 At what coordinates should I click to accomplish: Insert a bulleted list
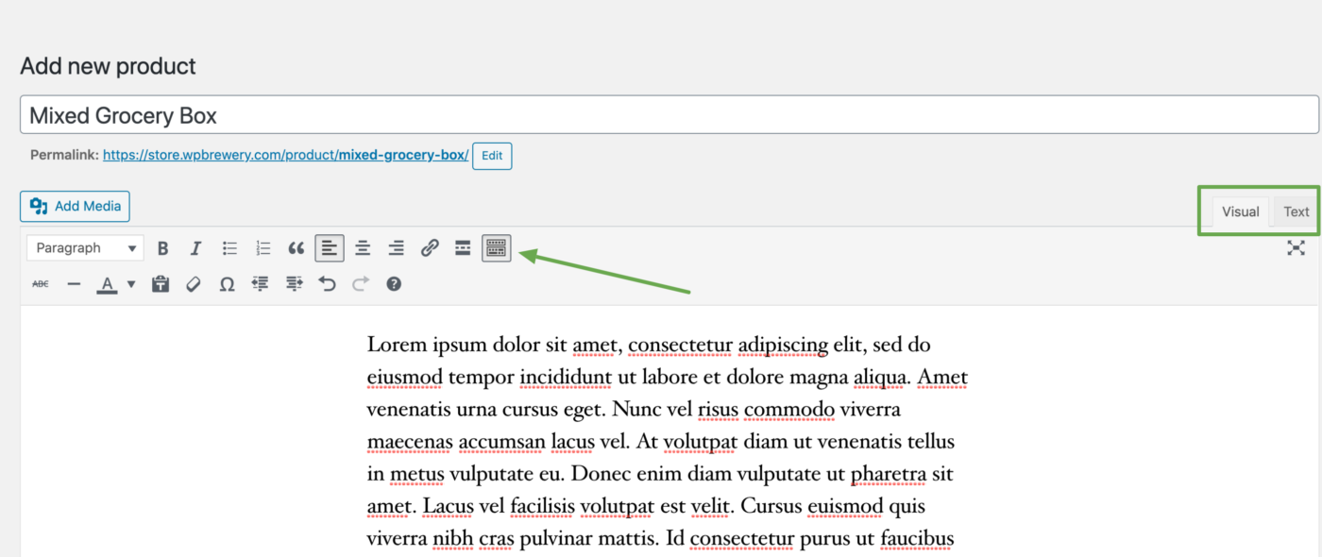[x=229, y=248]
